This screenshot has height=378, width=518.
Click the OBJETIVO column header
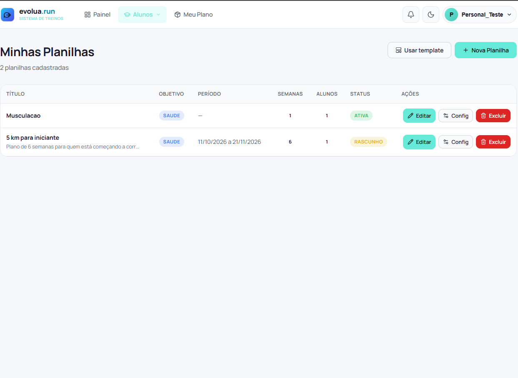(x=171, y=94)
